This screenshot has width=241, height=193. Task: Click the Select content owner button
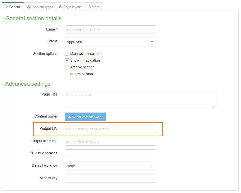[85, 117]
